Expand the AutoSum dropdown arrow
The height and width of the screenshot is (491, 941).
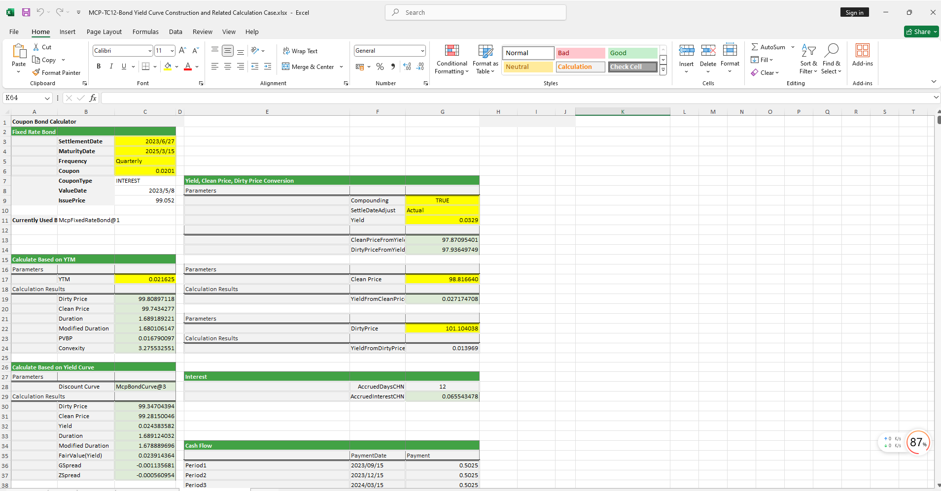click(x=793, y=47)
